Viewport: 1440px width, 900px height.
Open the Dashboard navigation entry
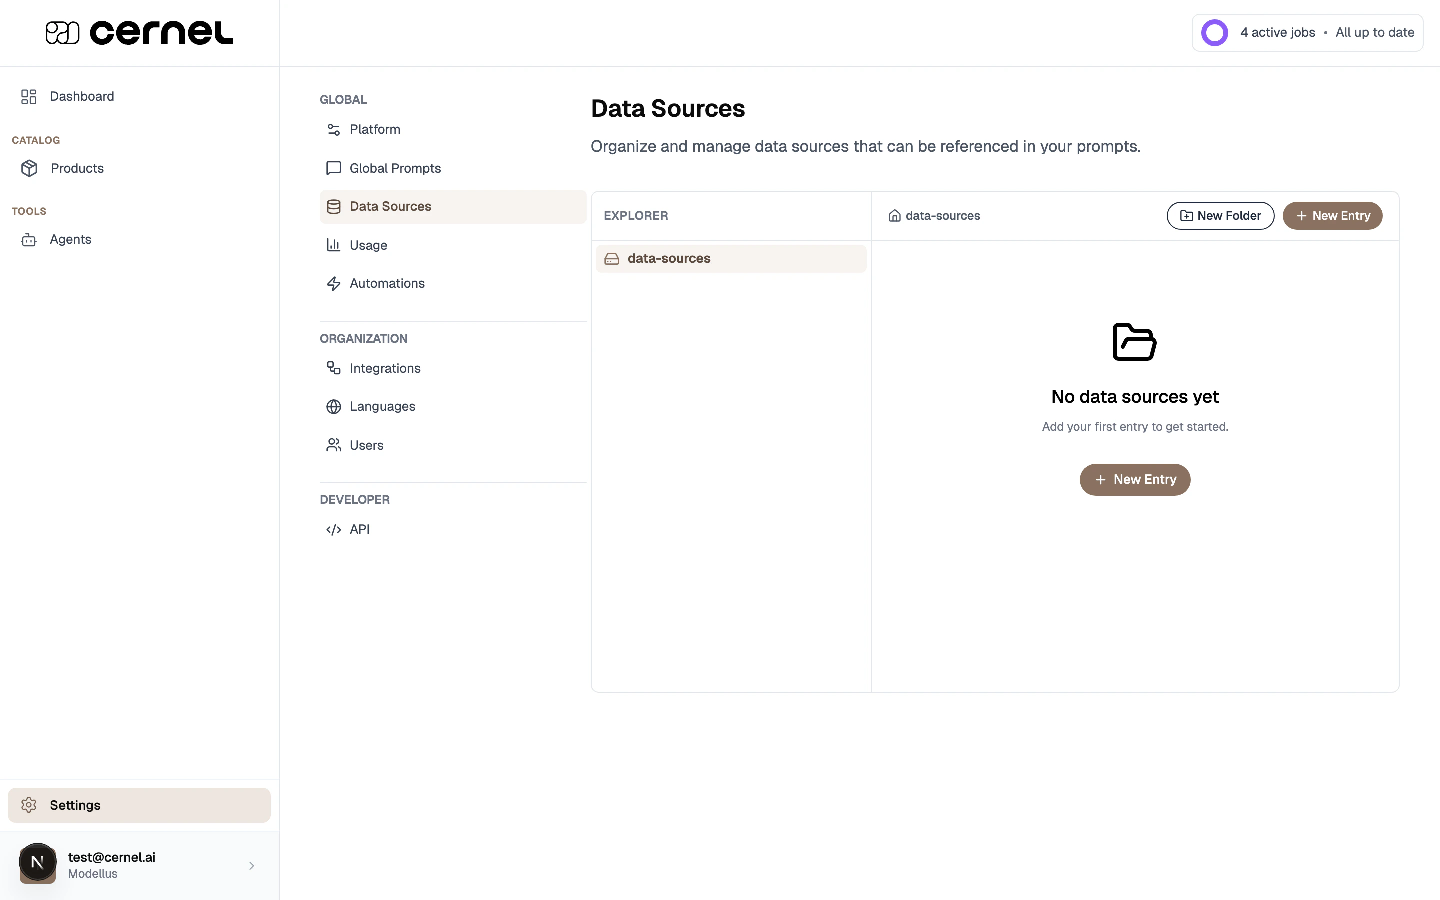81,96
